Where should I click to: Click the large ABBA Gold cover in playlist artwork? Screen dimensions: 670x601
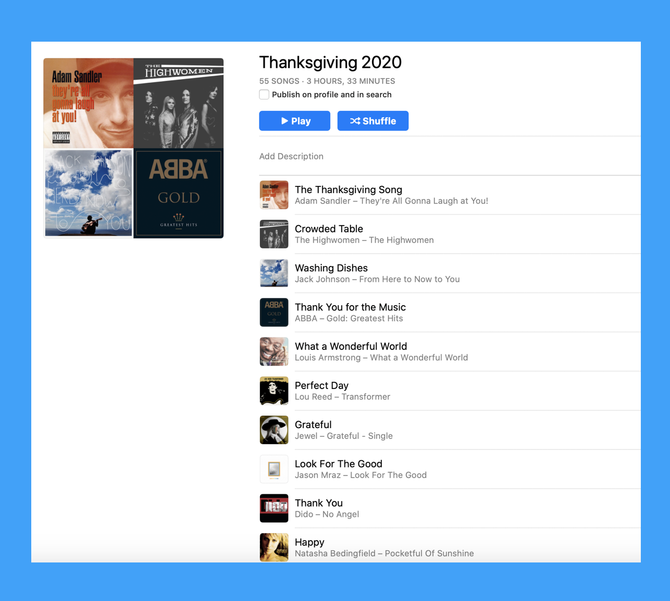(179, 193)
